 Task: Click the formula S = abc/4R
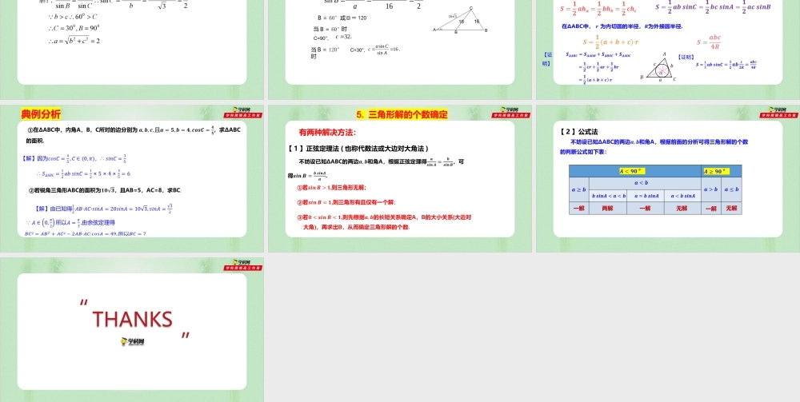point(709,43)
